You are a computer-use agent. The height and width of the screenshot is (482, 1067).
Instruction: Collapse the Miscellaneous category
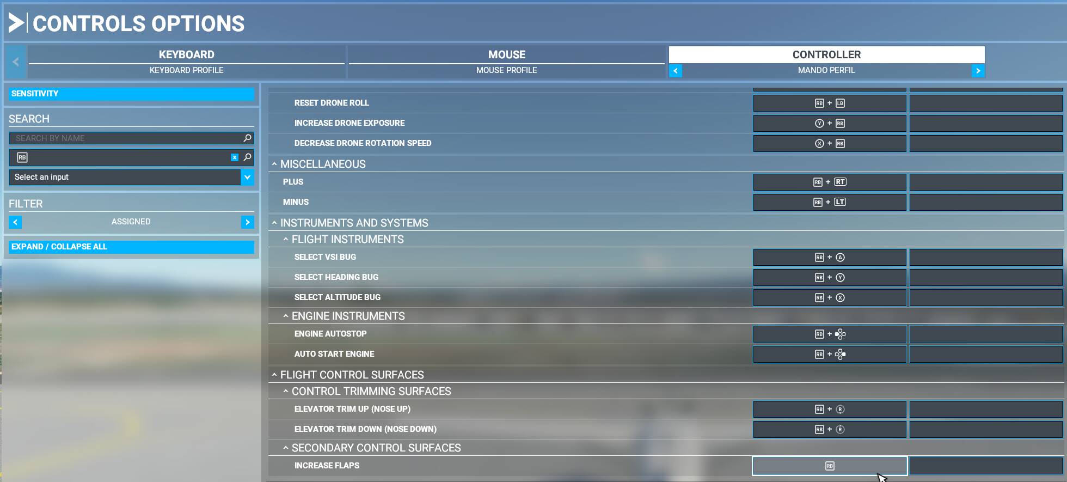point(274,164)
